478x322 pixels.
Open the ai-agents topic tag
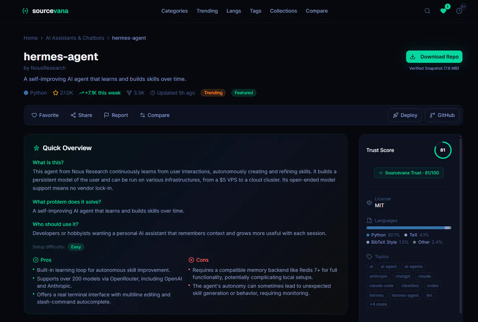414,267
